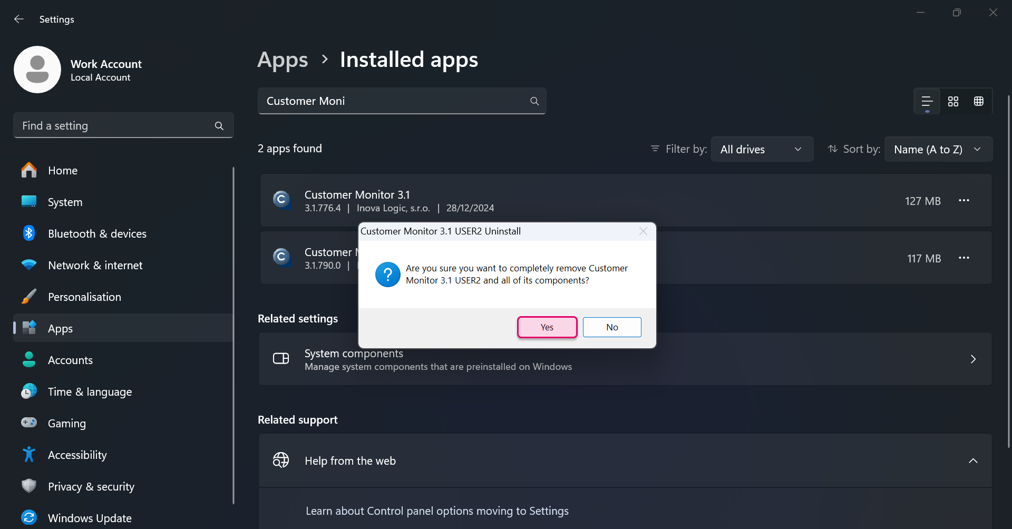Open the Home settings page
This screenshot has height=529, width=1012.
pyautogui.click(x=123, y=171)
